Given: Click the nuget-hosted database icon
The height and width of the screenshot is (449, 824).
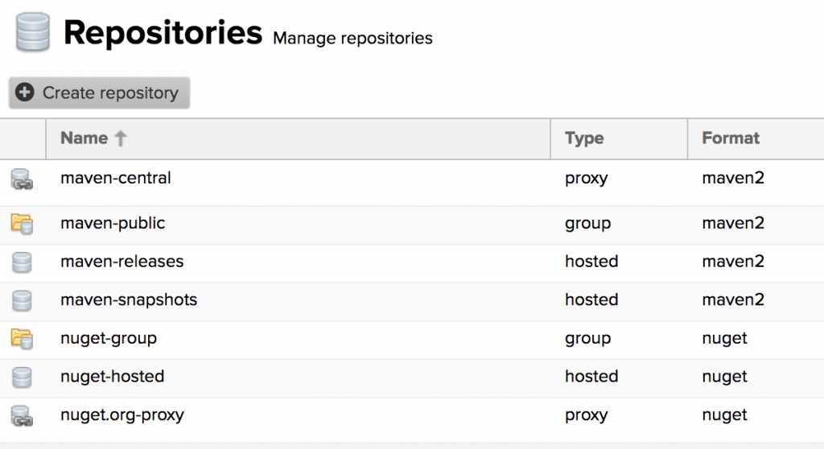Looking at the screenshot, I should pos(22,377).
